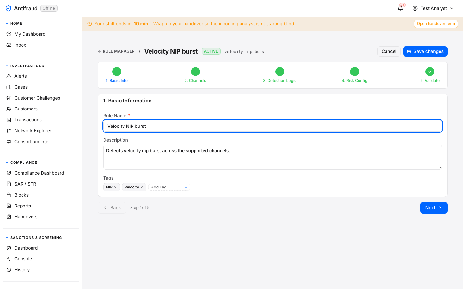The width and height of the screenshot is (463, 289).
Task: Open the Blocks page
Action: (41, 195)
